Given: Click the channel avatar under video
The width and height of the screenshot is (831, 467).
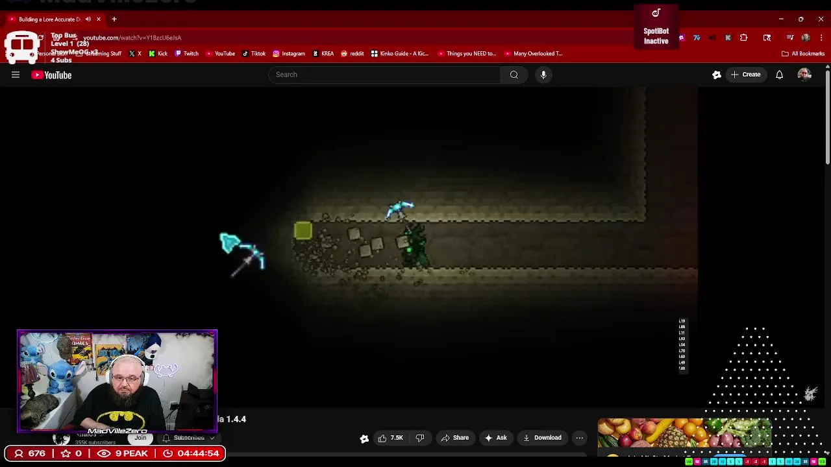Looking at the screenshot, I should [61, 439].
